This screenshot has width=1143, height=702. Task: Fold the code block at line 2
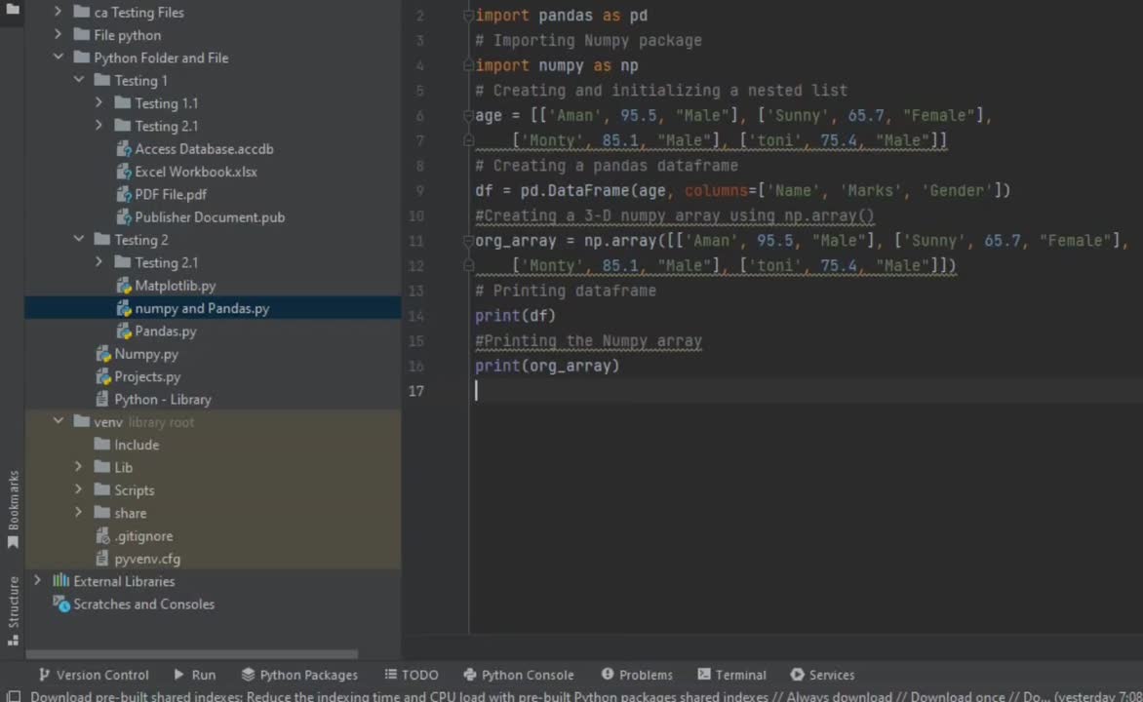[469, 16]
